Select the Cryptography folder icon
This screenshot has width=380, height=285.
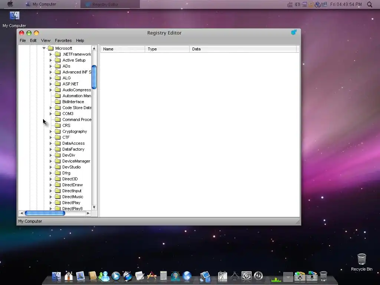[x=58, y=131]
